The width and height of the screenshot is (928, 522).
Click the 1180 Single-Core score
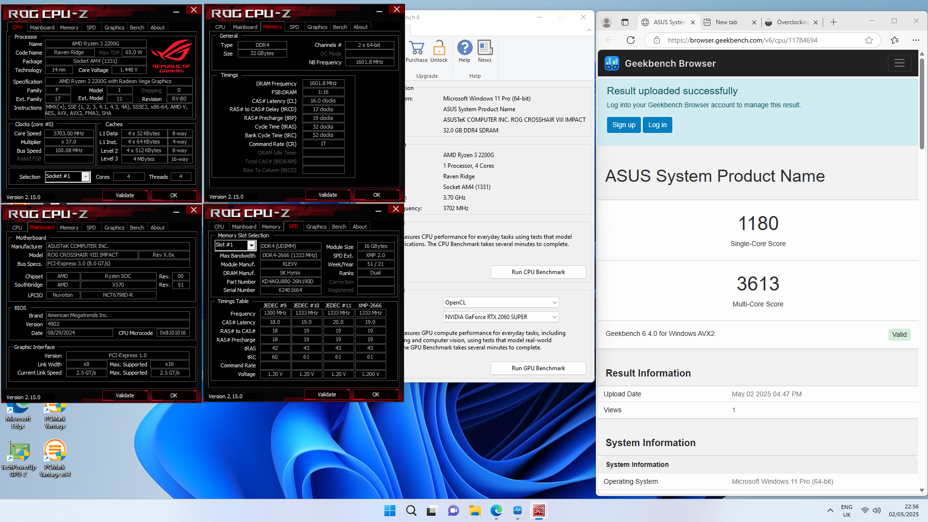758,223
